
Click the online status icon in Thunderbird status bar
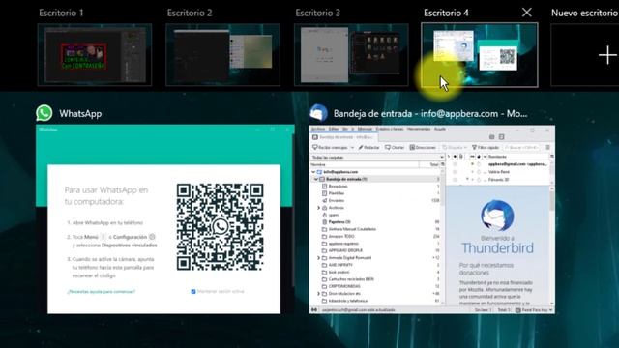coord(314,310)
